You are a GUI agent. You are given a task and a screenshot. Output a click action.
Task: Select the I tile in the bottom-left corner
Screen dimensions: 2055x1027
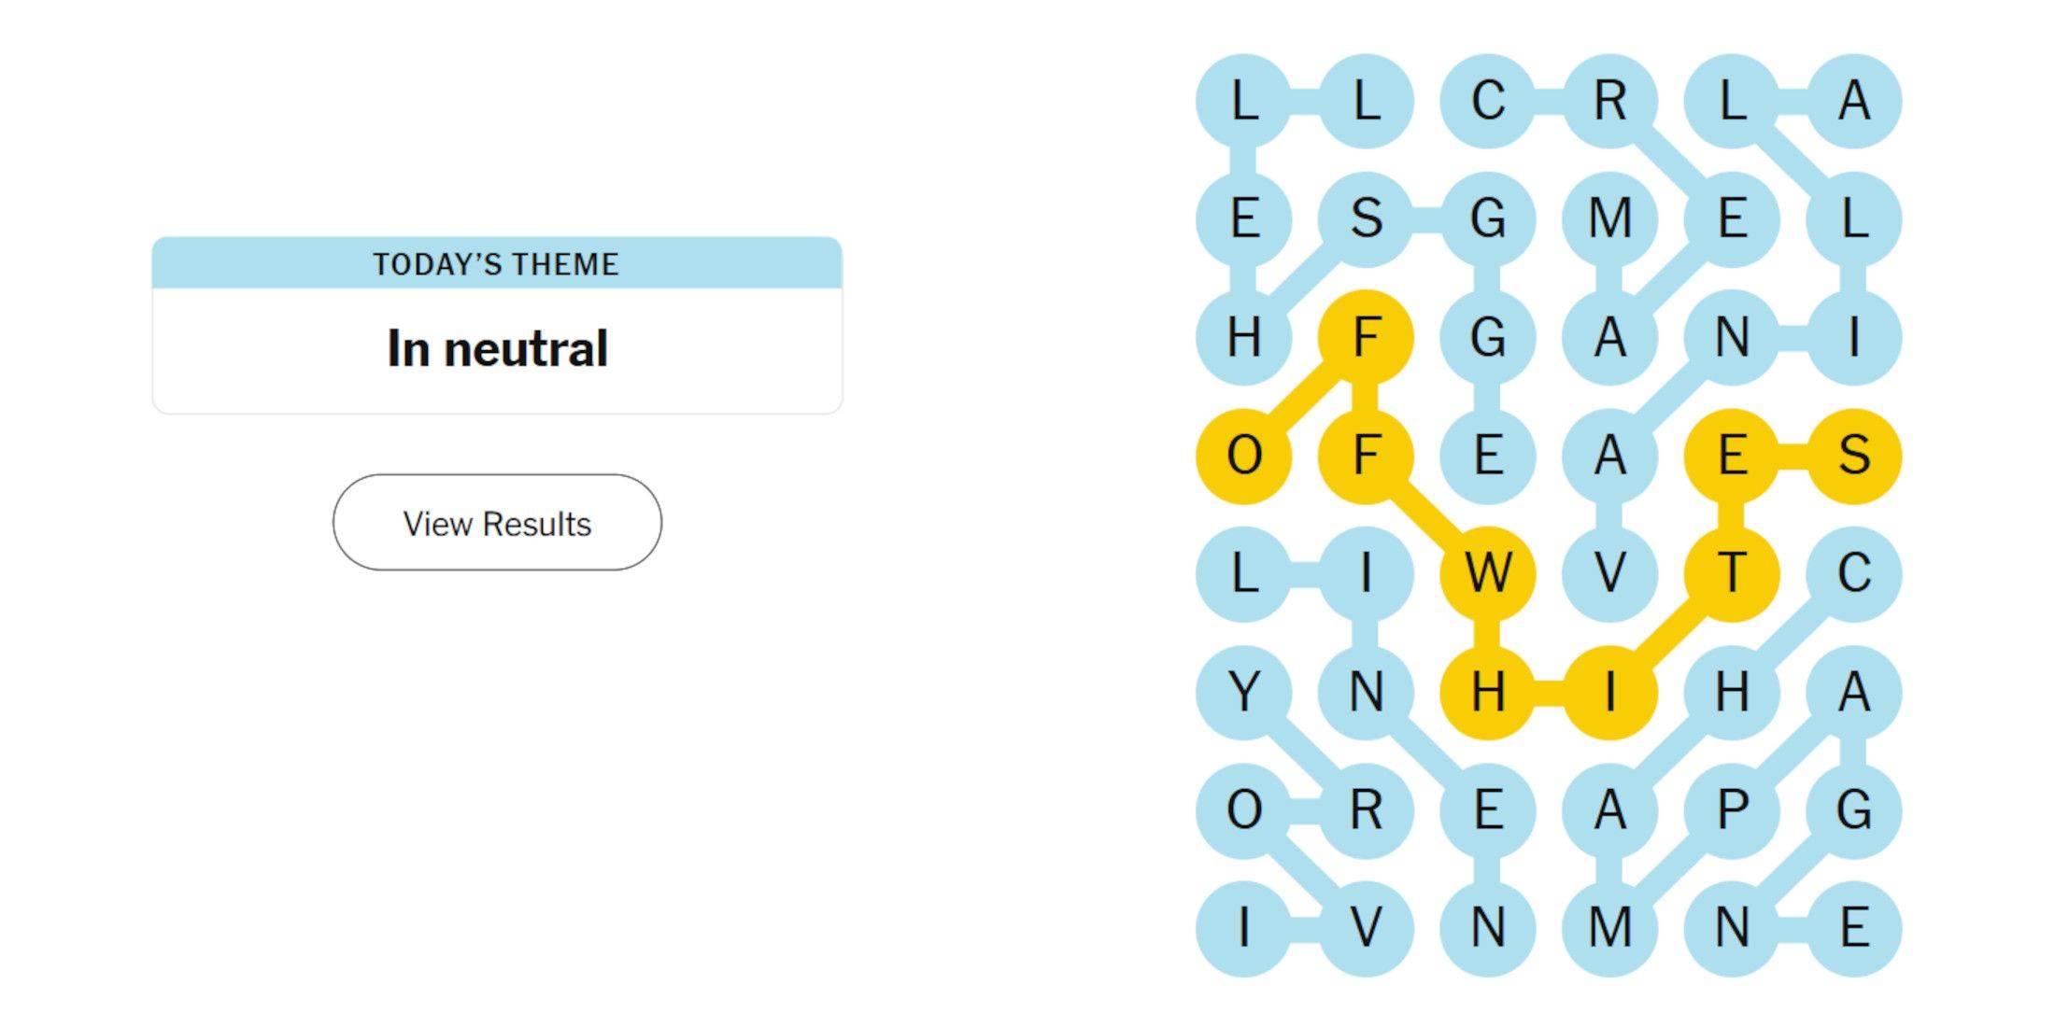1243,928
